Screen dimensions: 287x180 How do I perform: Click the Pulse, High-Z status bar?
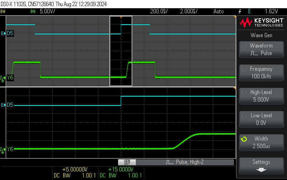pos(185,162)
